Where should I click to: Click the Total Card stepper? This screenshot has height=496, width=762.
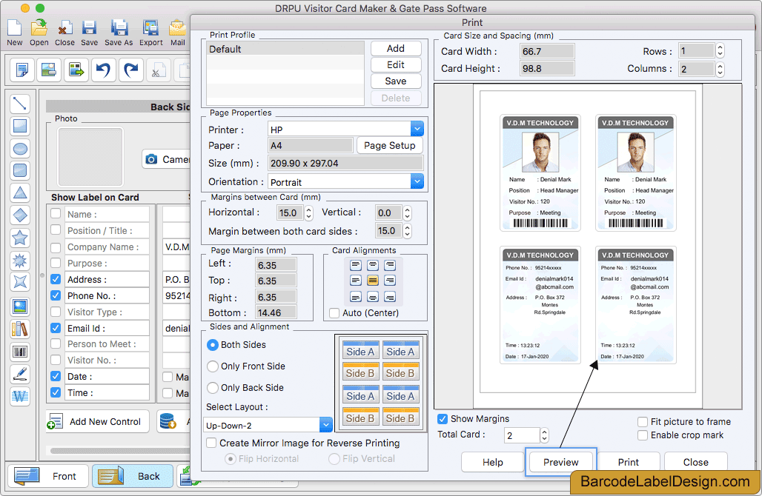coord(544,435)
